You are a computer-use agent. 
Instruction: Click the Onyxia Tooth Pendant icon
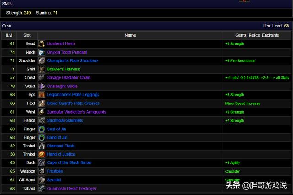point(42,52)
